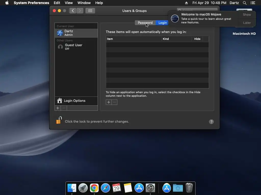Click the Hide column header
This screenshot has height=195, width=261.
pos(197,39)
